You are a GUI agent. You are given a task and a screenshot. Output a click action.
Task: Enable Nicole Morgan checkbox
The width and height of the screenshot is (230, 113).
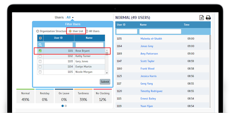[40, 72]
